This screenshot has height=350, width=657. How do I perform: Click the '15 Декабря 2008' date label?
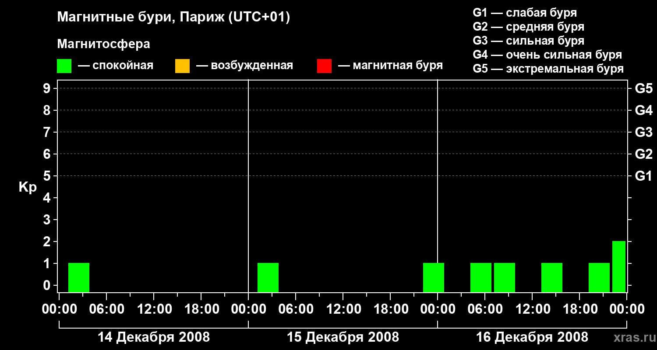tap(343, 337)
